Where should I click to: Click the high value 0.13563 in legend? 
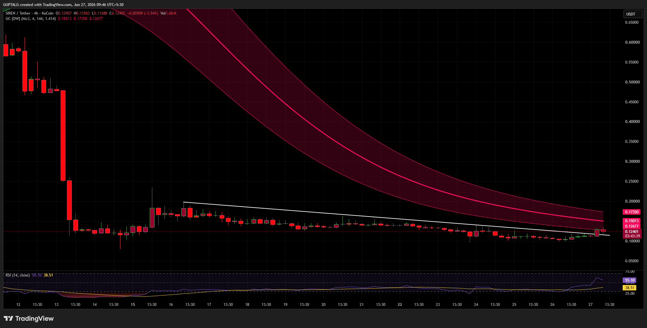[82, 13]
